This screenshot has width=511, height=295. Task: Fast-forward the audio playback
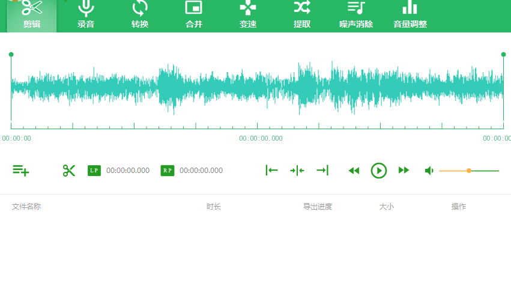(x=404, y=170)
